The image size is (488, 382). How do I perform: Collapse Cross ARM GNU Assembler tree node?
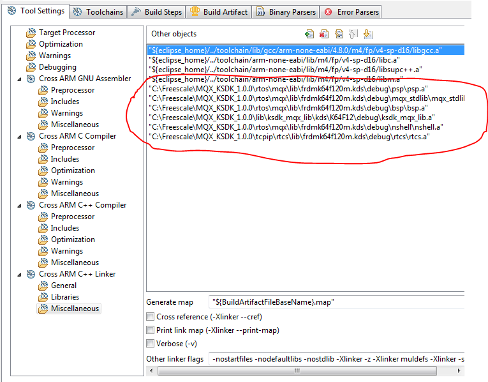pyautogui.click(x=19, y=79)
